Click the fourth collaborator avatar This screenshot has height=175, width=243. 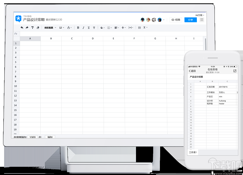click(x=159, y=20)
